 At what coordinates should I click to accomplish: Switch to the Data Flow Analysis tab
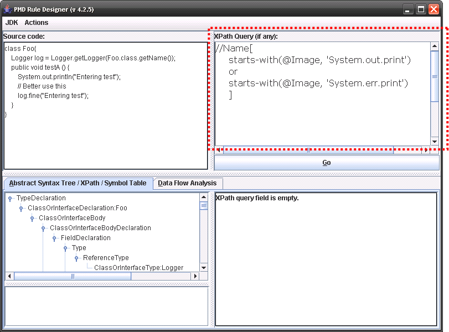pyautogui.click(x=188, y=183)
